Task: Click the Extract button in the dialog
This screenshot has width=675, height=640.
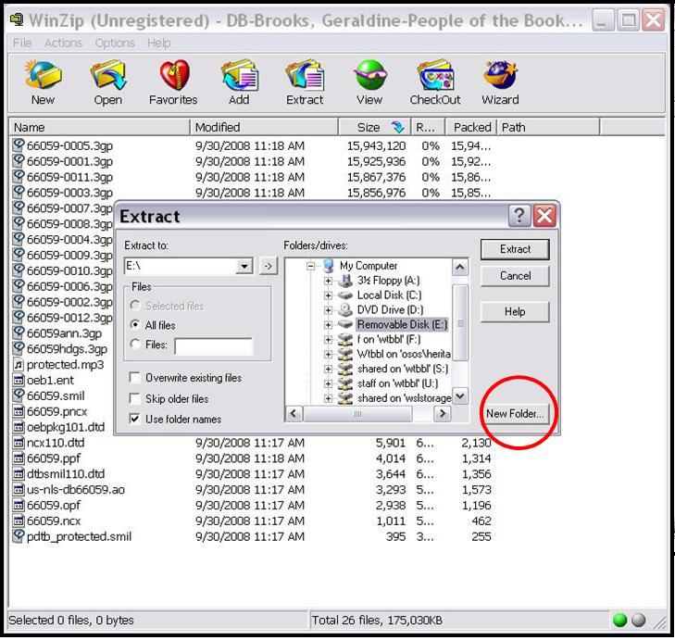Action: point(515,249)
